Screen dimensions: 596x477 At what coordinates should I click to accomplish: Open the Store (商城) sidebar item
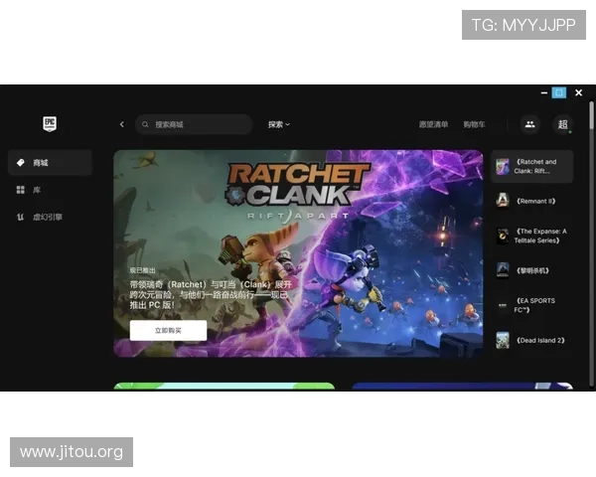[49, 163]
